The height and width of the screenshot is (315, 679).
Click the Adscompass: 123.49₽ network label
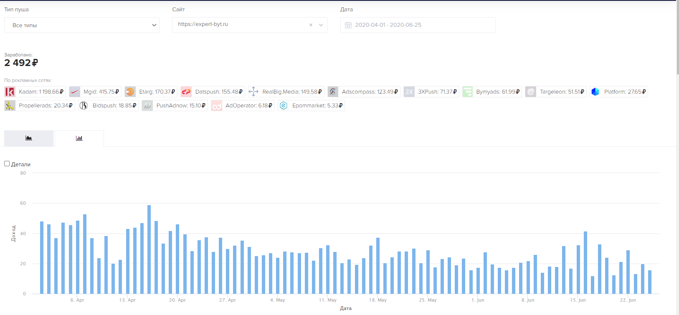pos(370,92)
